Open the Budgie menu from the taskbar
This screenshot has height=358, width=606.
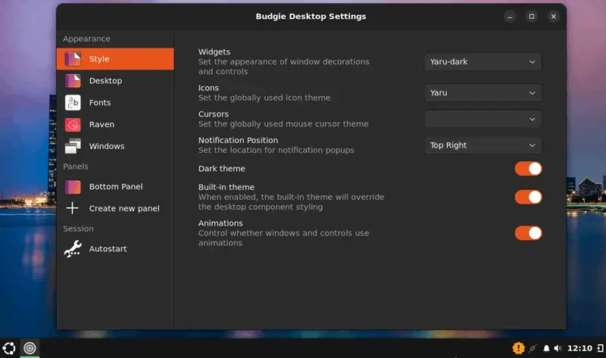(x=9, y=348)
